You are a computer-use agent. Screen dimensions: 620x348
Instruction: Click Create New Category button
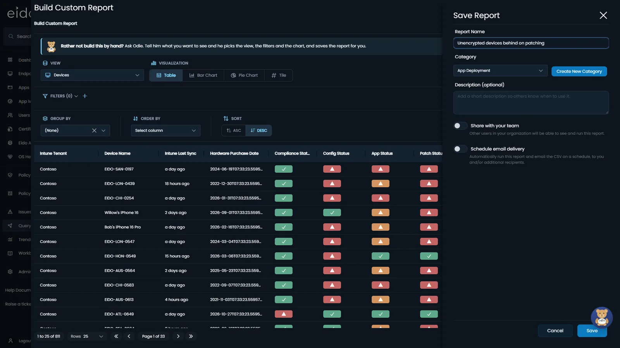pyautogui.click(x=579, y=72)
